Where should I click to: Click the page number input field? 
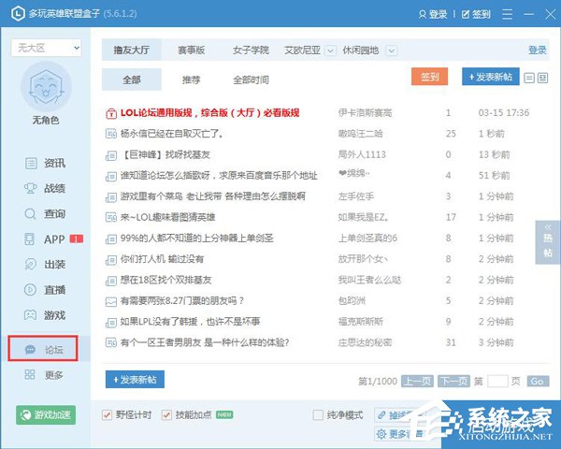pyautogui.click(x=497, y=381)
